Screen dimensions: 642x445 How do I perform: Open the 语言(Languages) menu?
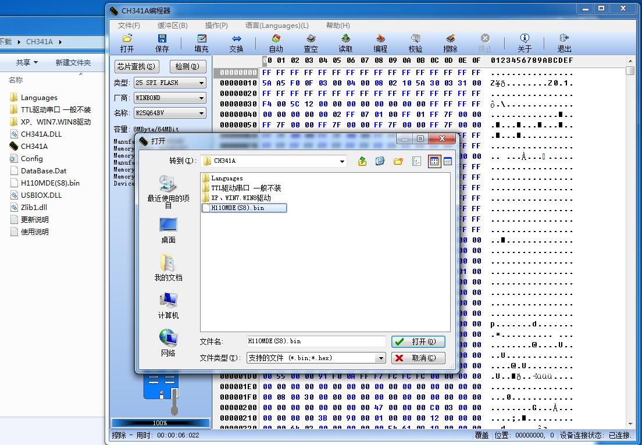click(x=277, y=26)
